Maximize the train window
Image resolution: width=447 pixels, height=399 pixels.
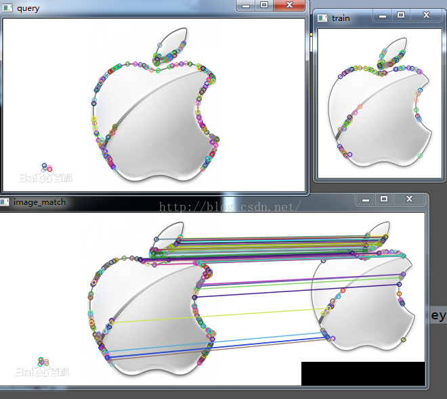pos(401,15)
